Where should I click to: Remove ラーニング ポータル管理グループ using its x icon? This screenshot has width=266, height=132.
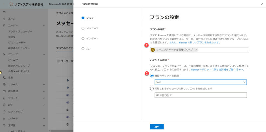coord(196,50)
